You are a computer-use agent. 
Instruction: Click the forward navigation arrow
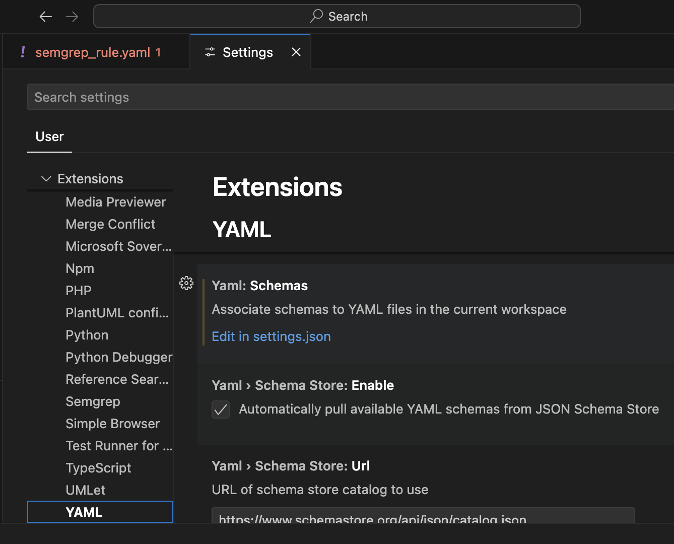72,16
